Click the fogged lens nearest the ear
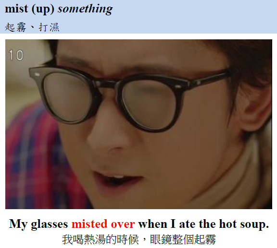The width and height of the screenshot is (277, 248). [149, 105]
